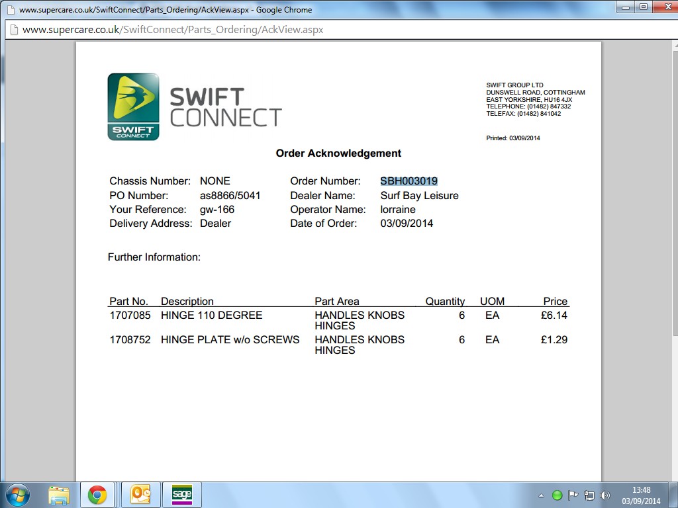Image resolution: width=678 pixels, height=508 pixels.
Task: Click description 'HINGE PLATE w/o SCREWS'
Action: (230, 340)
